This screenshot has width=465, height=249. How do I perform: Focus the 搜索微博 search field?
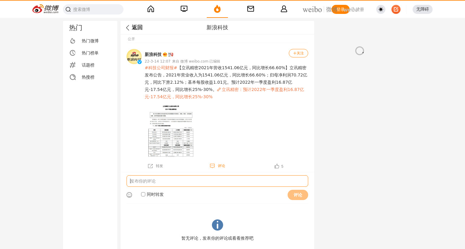coord(93,9)
